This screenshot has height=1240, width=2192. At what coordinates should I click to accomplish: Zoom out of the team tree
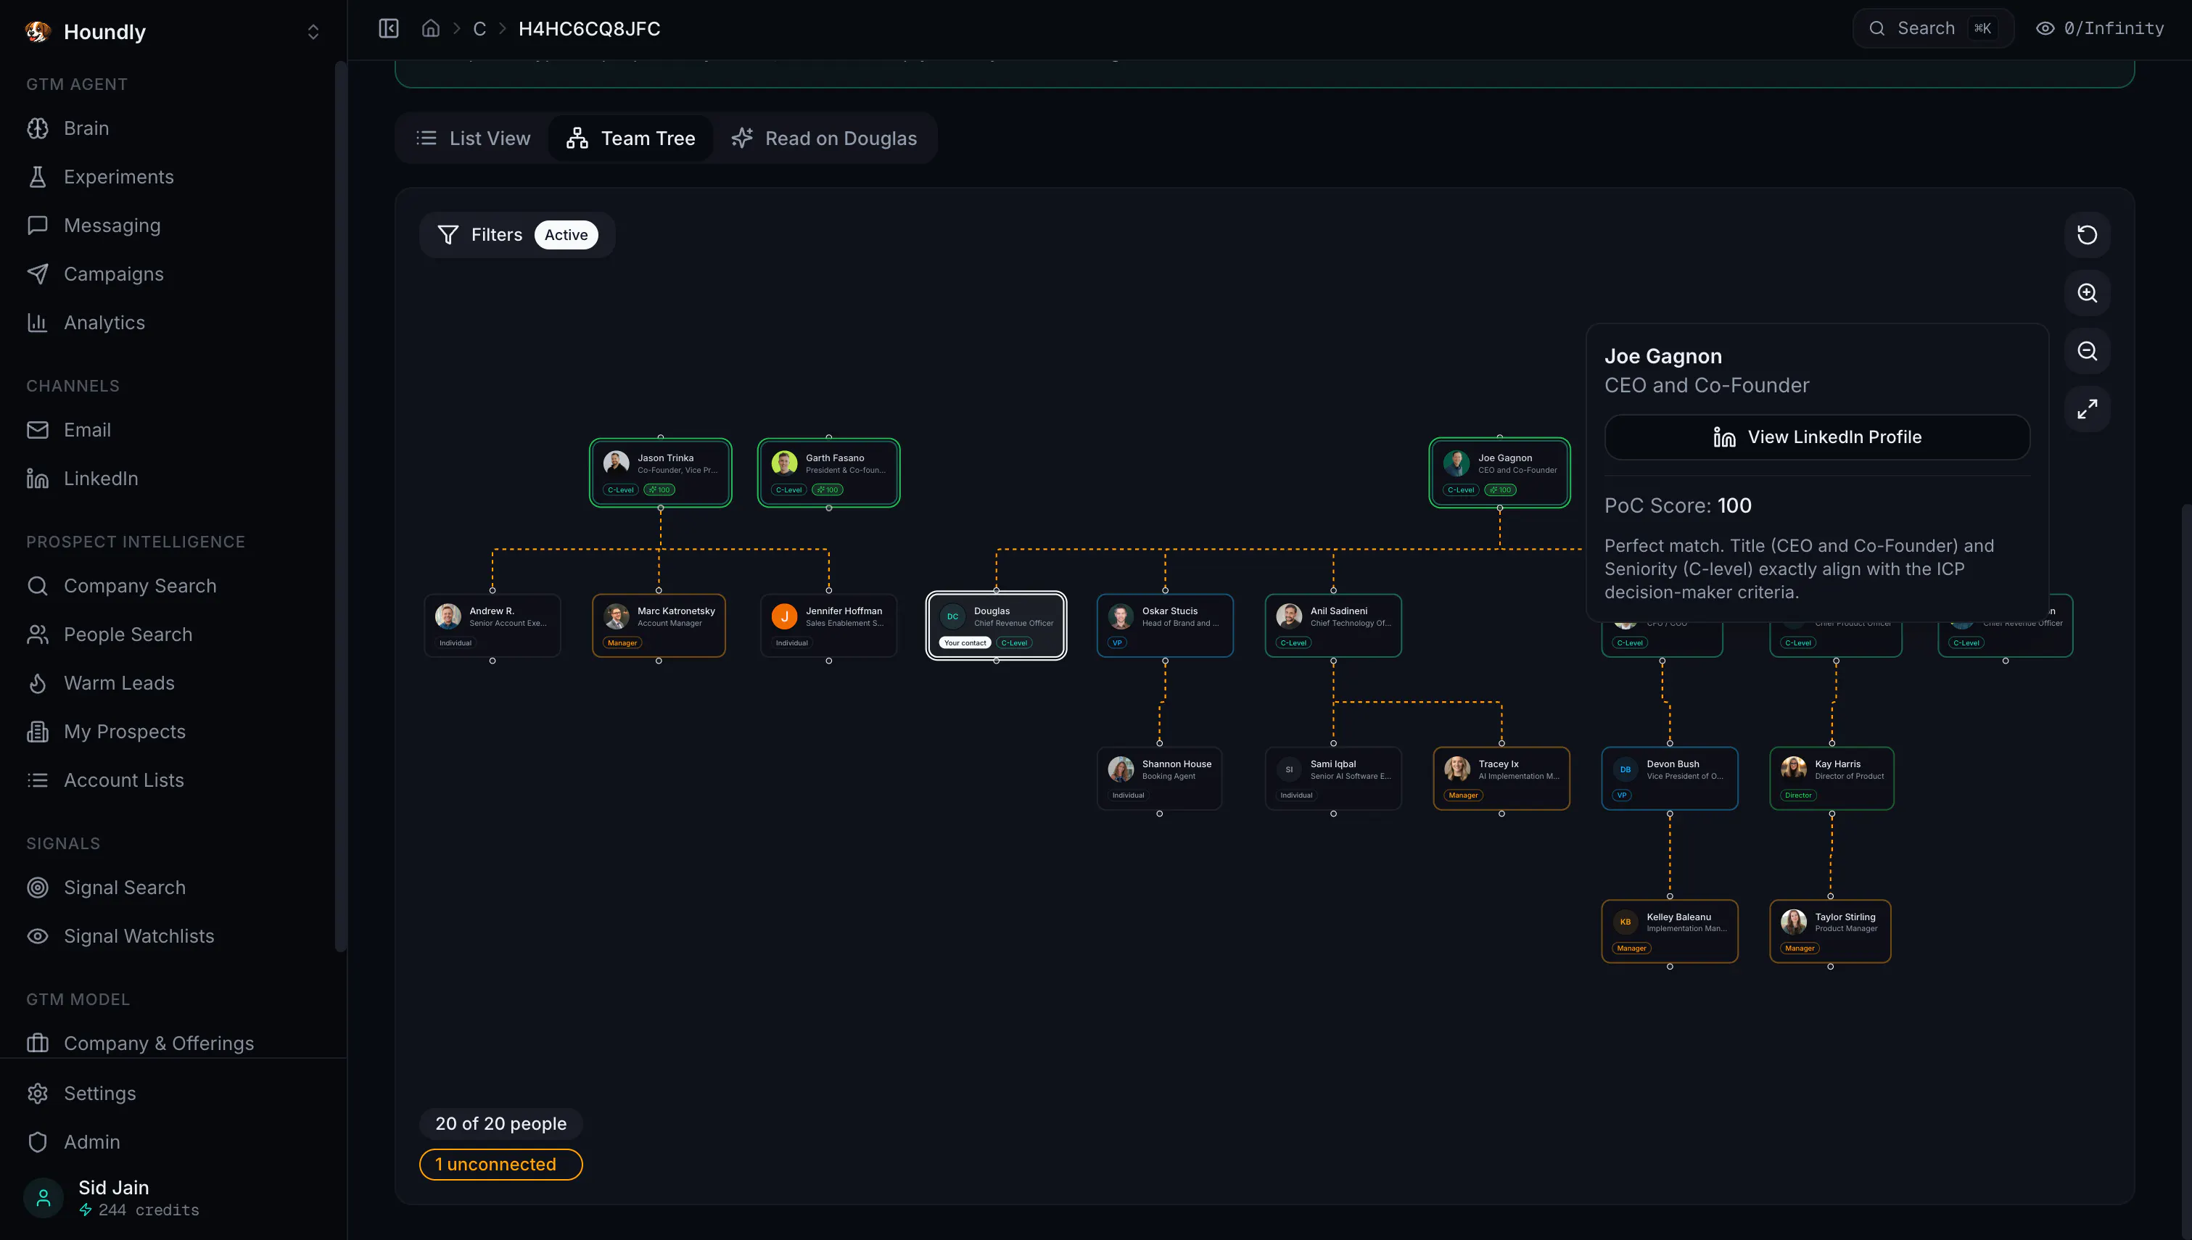[x=2086, y=350]
